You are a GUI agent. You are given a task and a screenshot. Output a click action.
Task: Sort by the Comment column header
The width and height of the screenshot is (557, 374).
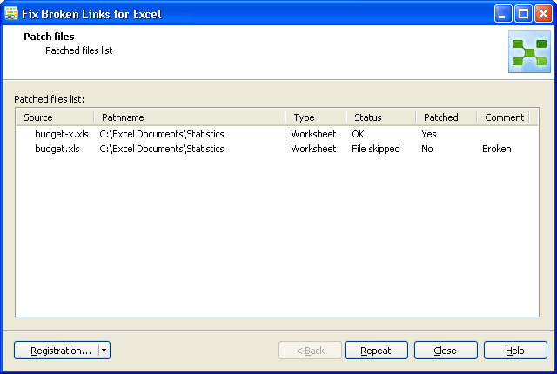pyautogui.click(x=503, y=117)
